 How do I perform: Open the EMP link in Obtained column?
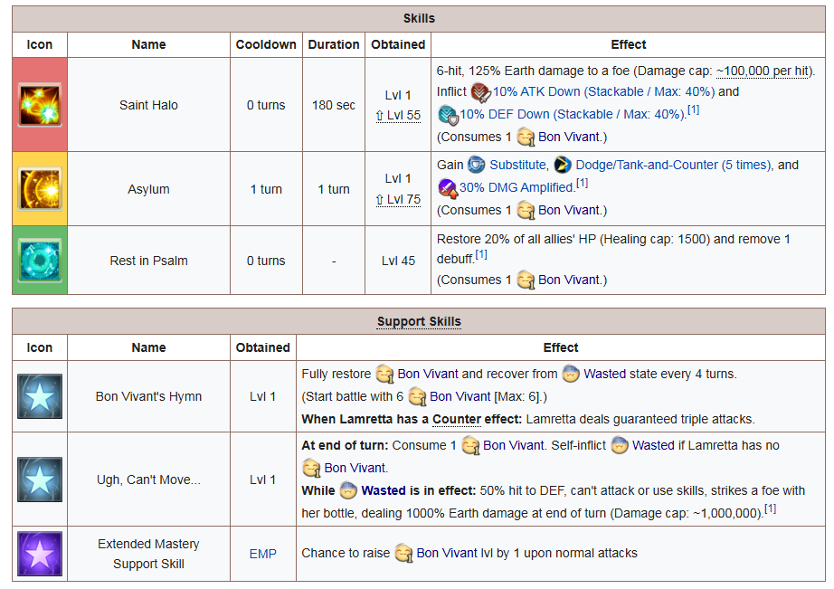[x=262, y=554]
